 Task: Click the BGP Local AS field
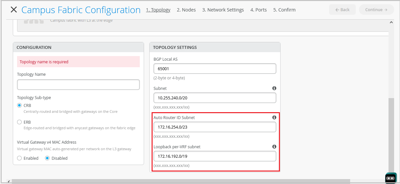215,69
